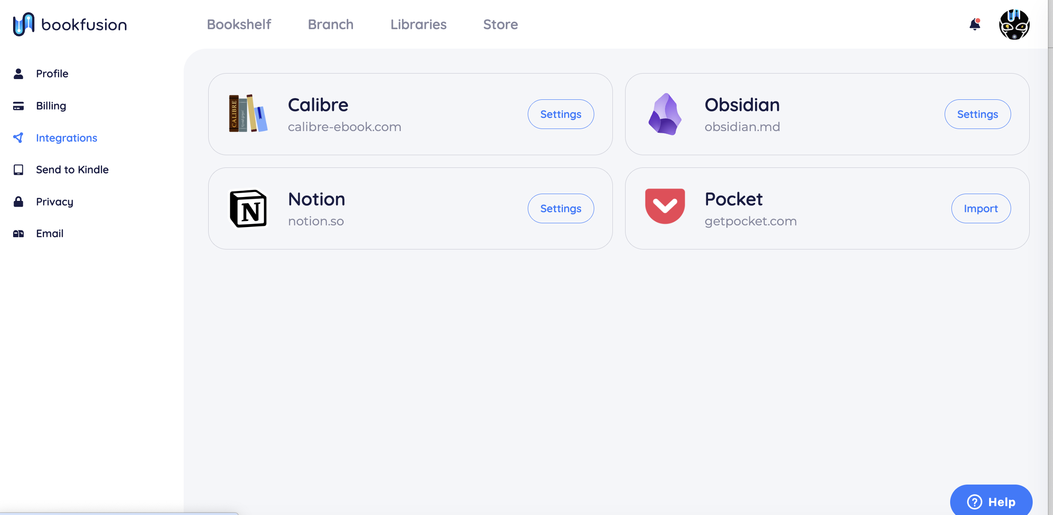Open Calibre integration Settings
The width and height of the screenshot is (1053, 515).
[x=560, y=114]
